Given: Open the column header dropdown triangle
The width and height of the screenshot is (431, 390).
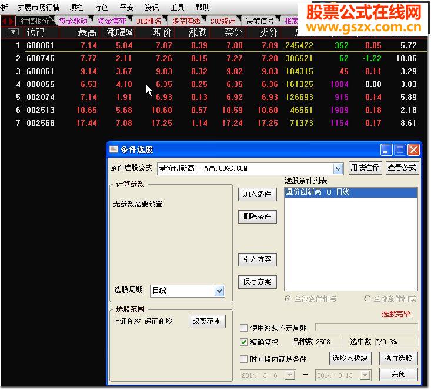Looking at the screenshot, I should [x=13, y=32].
